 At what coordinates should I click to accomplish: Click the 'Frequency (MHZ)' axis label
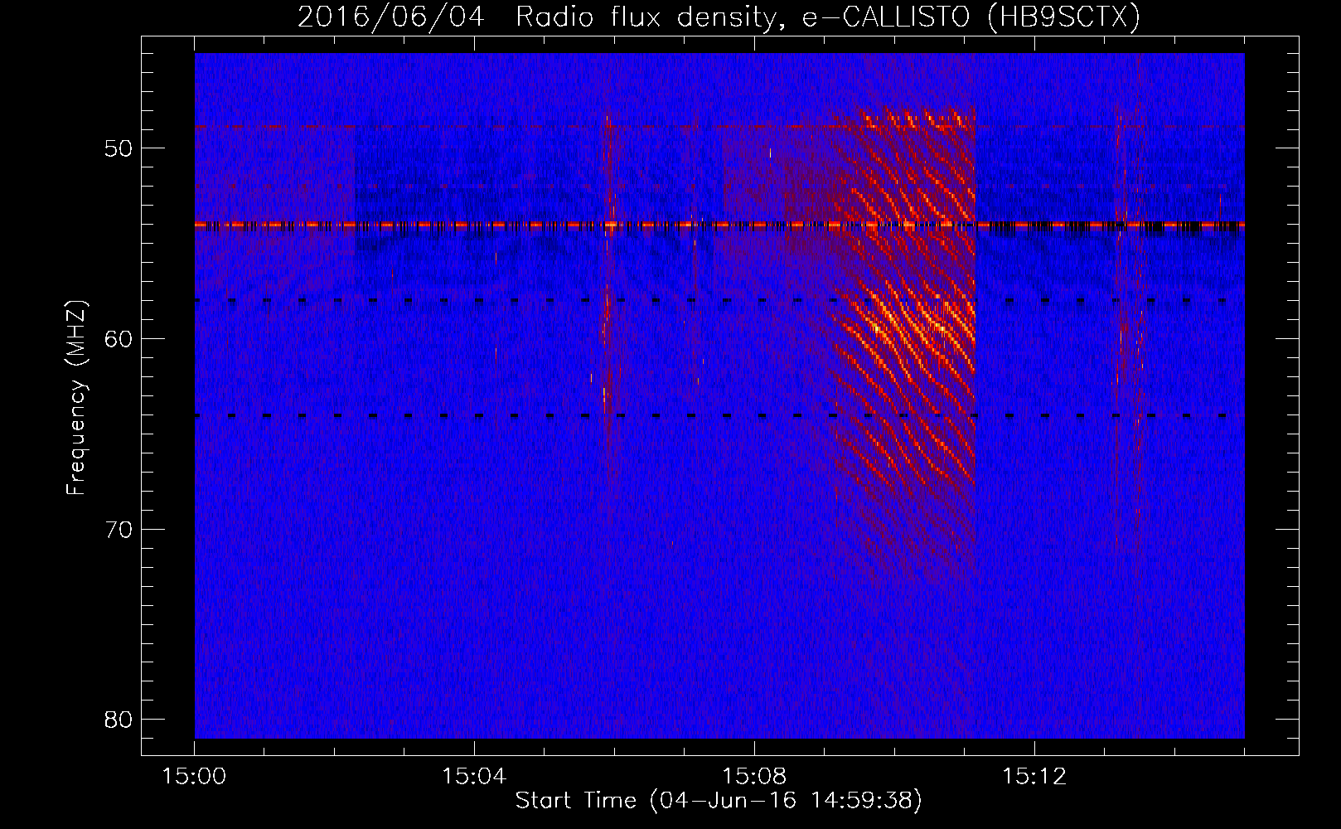point(76,398)
